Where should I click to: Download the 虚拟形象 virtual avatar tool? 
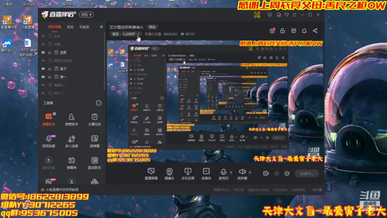(x=49, y=163)
